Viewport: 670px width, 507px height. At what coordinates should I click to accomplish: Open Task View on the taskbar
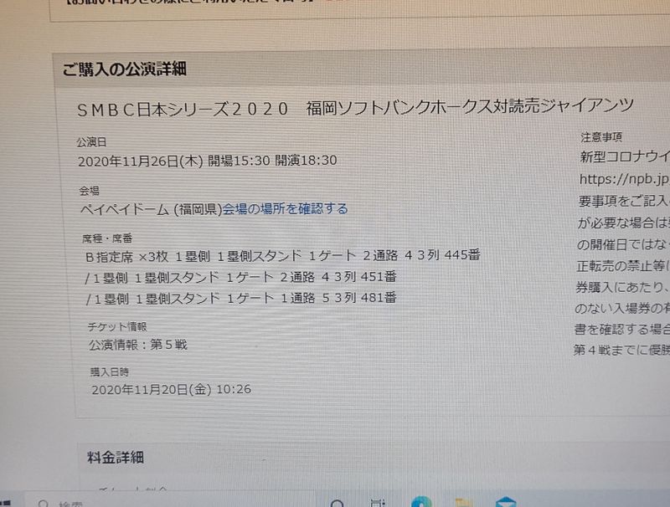click(x=378, y=503)
